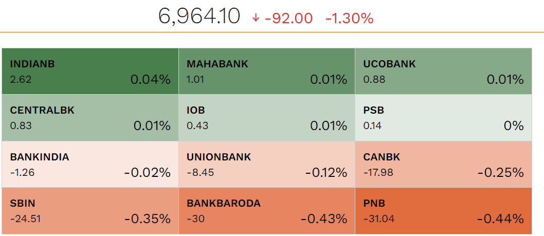Select the BANKBARODA tile
The height and width of the screenshot is (236, 544).
pos(266,211)
